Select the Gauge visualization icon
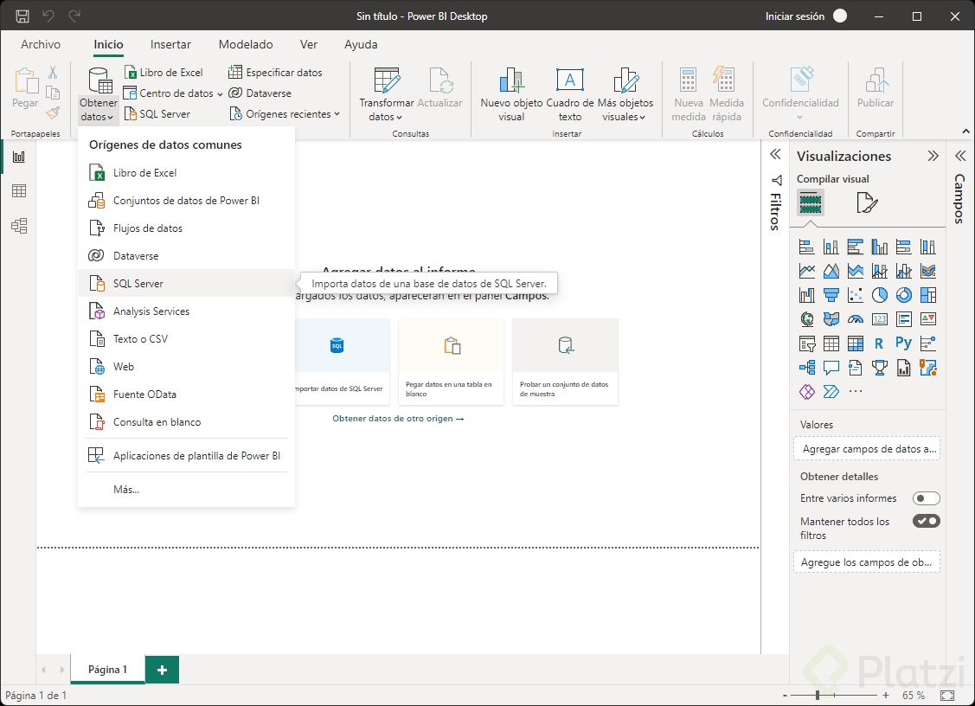Screen dimensions: 975x706 click(855, 319)
